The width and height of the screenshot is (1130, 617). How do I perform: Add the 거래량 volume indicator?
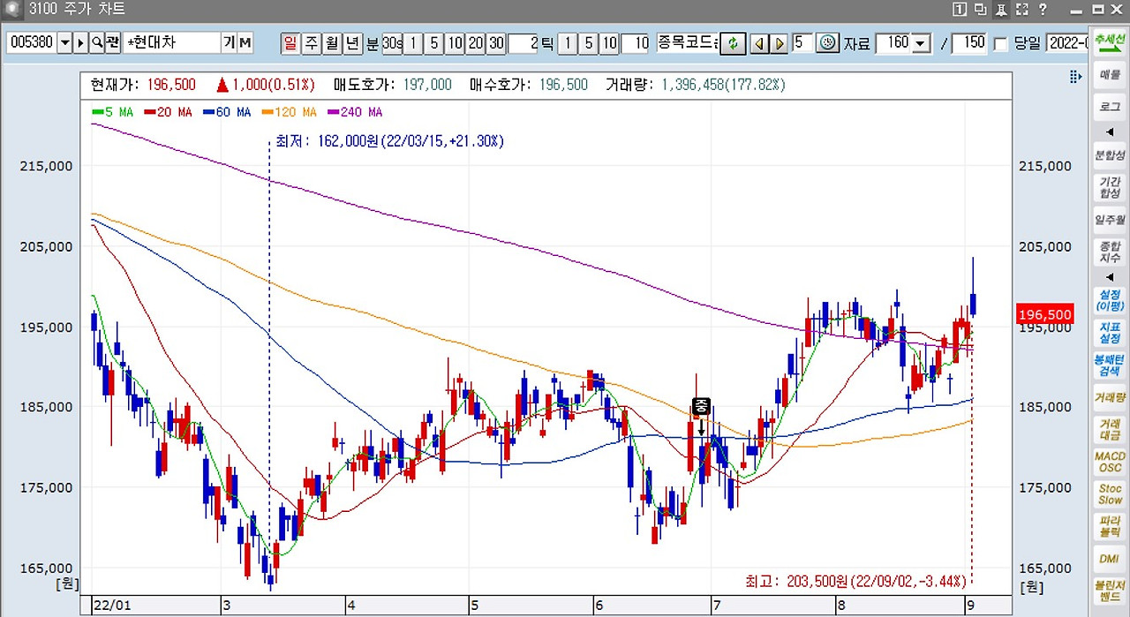pyautogui.click(x=1109, y=397)
